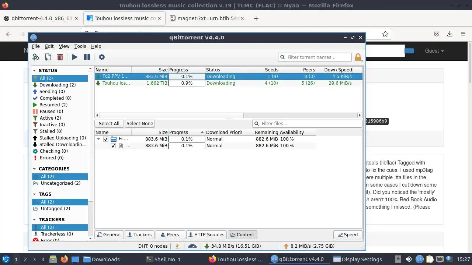472x265 pixels.
Task: Switch to the Peers tab
Action: (x=169, y=234)
